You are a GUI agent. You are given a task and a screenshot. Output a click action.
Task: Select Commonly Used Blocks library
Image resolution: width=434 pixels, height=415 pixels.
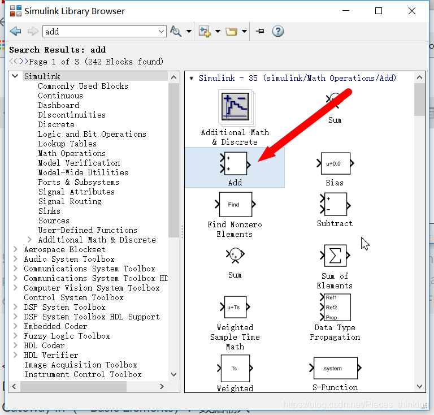(83, 86)
